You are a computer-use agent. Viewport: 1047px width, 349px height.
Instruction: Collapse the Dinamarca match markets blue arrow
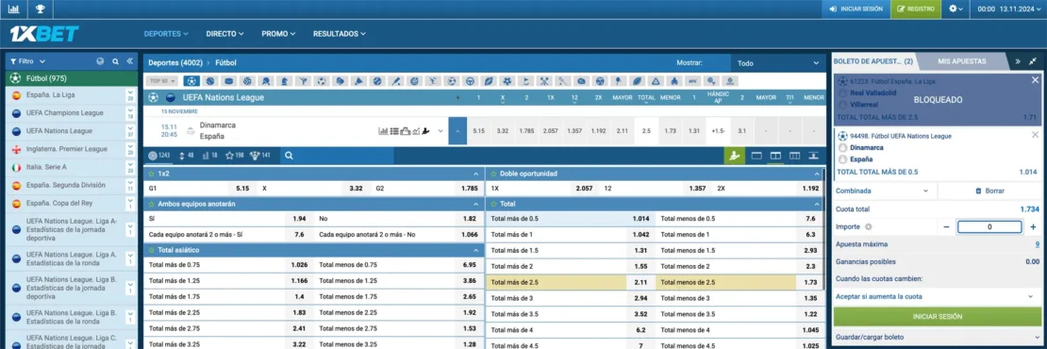[457, 131]
